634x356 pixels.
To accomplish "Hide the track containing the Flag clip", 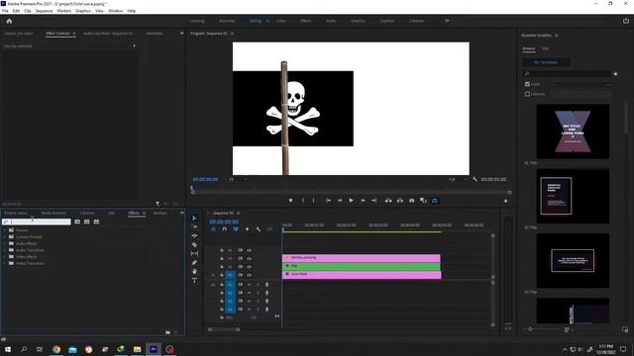I will [249, 267].
